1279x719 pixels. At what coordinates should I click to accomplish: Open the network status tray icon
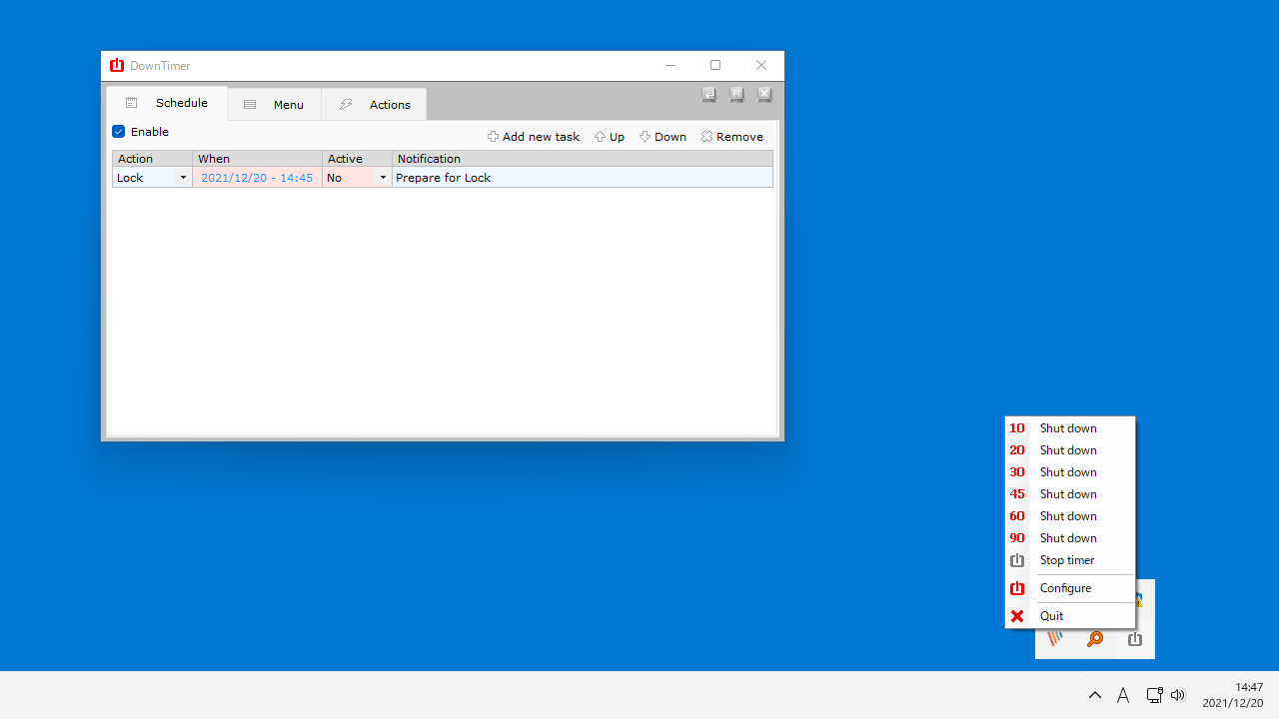pos(1154,695)
